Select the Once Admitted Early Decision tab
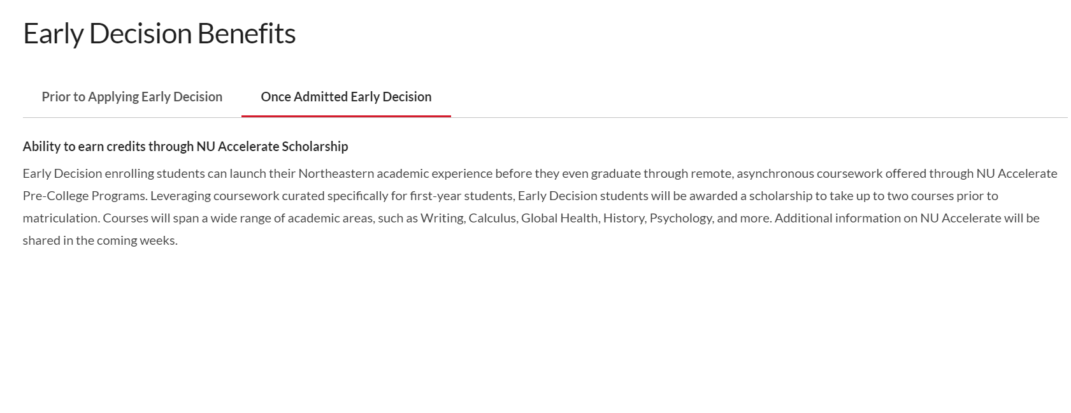 [346, 97]
